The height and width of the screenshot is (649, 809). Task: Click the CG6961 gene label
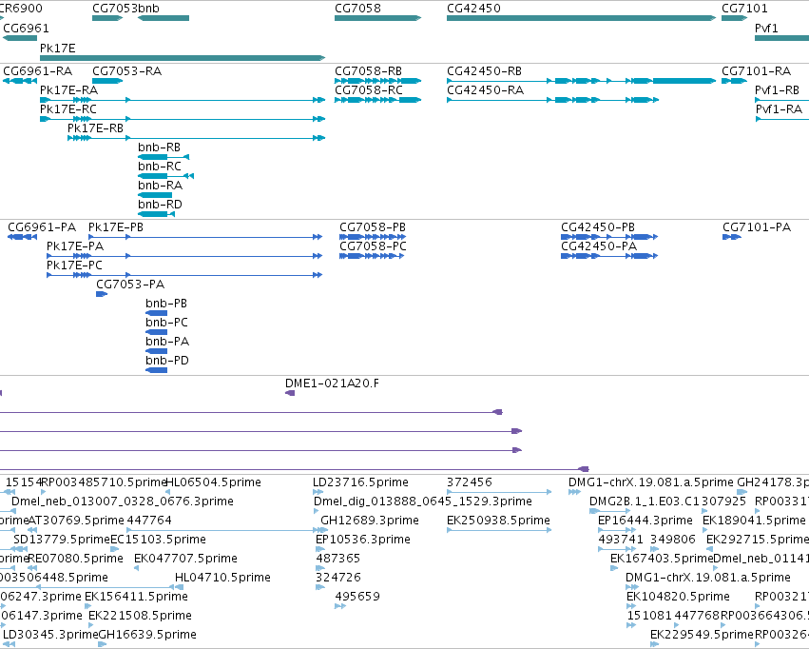pos(26,29)
